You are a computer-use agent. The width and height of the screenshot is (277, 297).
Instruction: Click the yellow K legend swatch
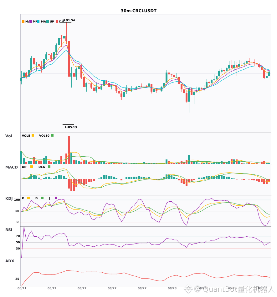pyautogui.click(x=28, y=198)
